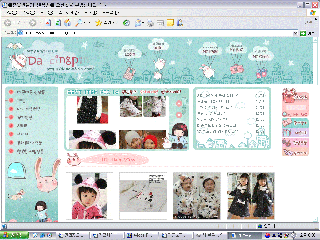
Task: Click 漢 IME indicator in system tray
Action: point(280,236)
